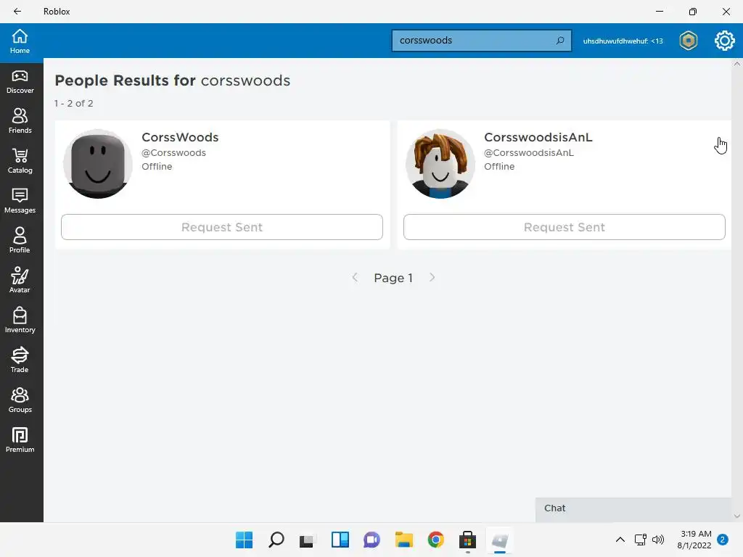Image resolution: width=743 pixels, height=557 pixels.
Task: Open the Discover section
Action: (x=20, y=82)
